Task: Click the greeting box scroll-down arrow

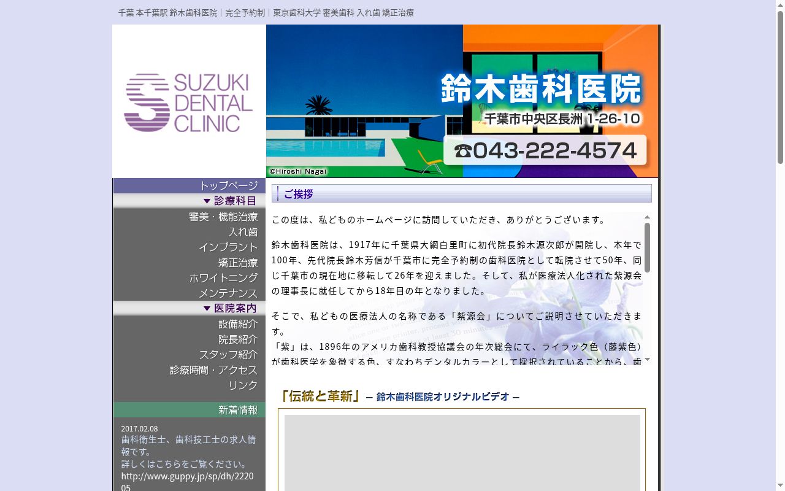Action: click(x=647, y=360)
